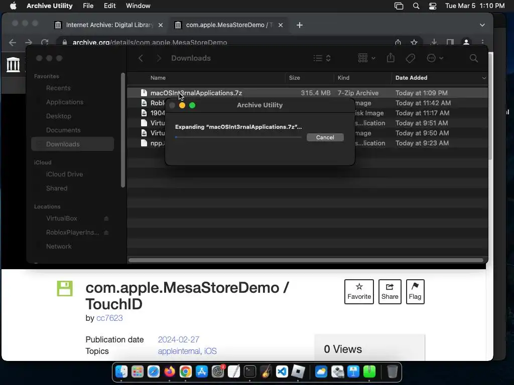The height and width of the screenshot is (385, 514).
Task: Open uploader cc7623 profile link
Action: (109, 318)
